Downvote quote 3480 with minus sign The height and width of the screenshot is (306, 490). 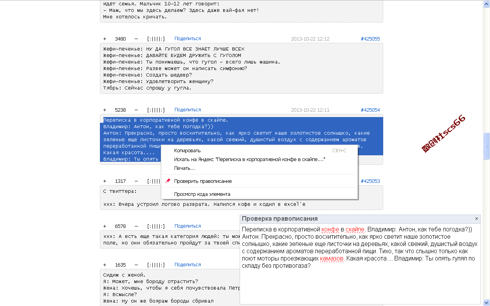pyautogui.click(x=136, y=39)
